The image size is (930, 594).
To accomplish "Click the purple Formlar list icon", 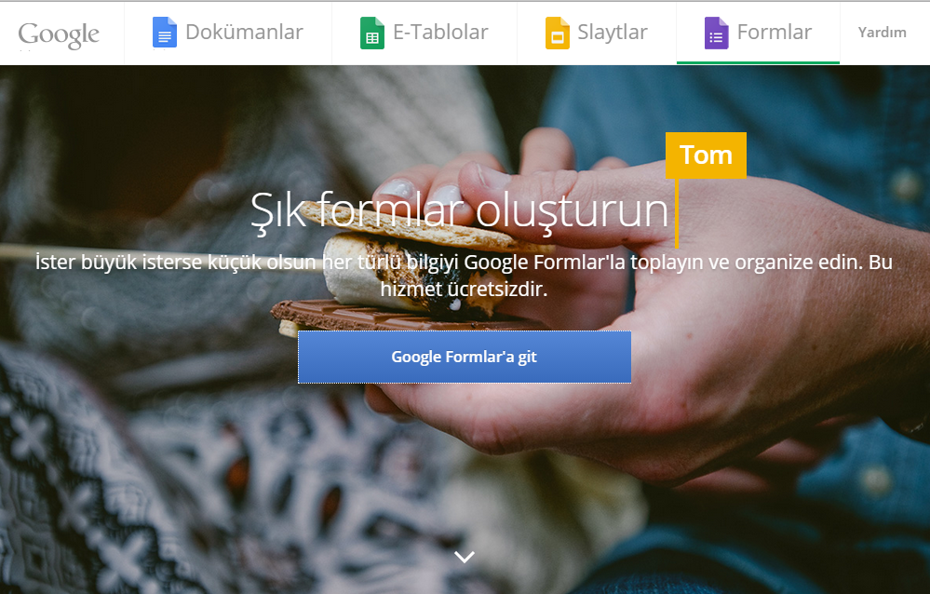I will click(x=716, y=33).
